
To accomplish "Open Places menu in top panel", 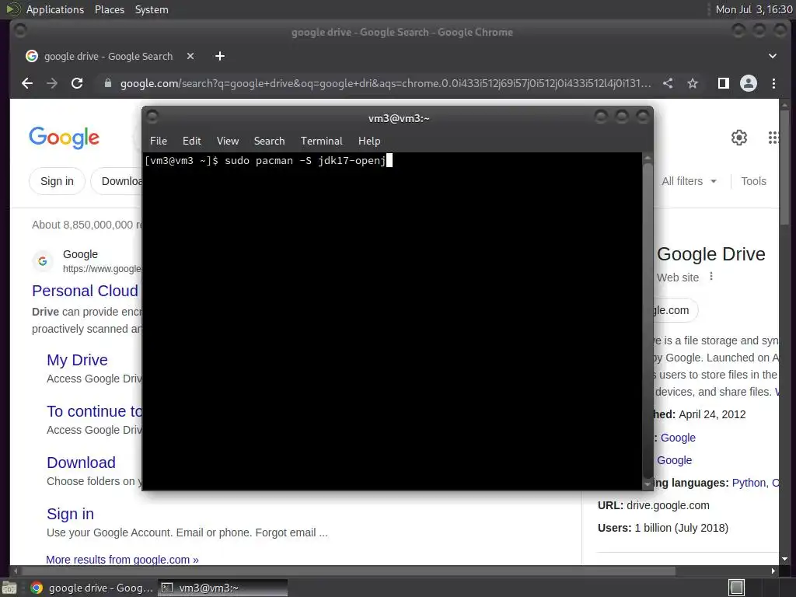I will [109, 9].
